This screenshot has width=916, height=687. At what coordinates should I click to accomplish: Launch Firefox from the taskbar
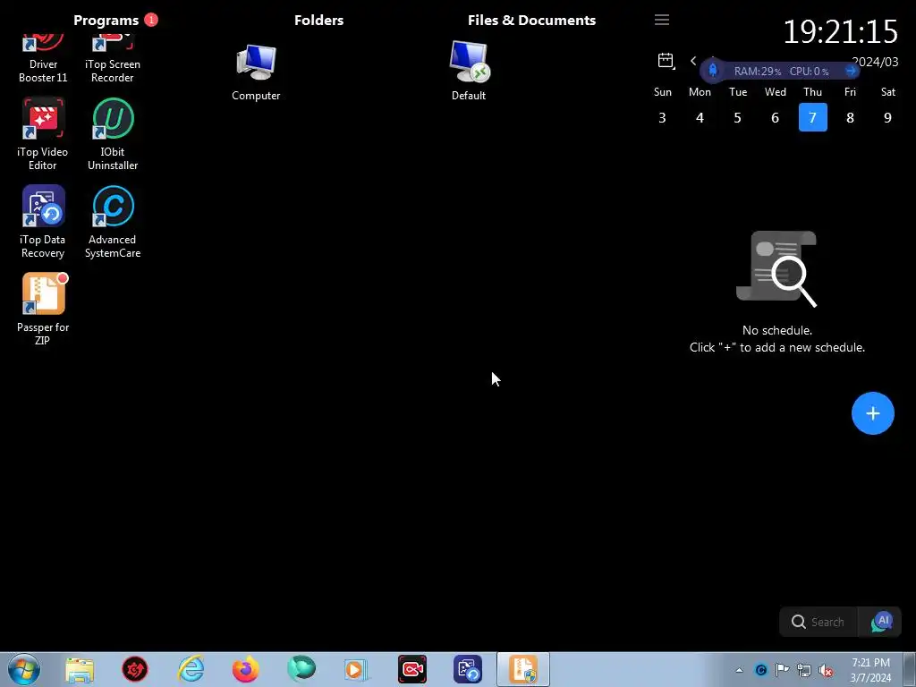(245, 669)
